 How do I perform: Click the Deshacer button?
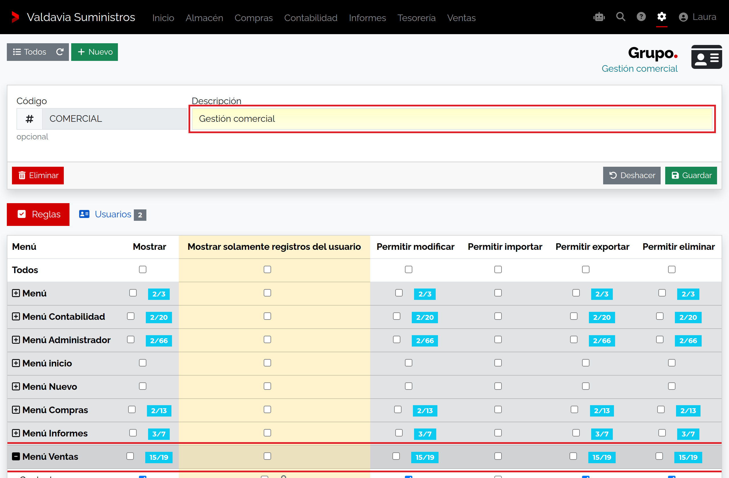(x=631, y=175)
